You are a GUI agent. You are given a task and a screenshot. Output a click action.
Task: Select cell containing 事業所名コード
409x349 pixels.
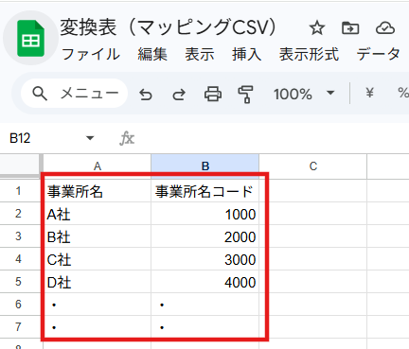[x=205, y=191]
